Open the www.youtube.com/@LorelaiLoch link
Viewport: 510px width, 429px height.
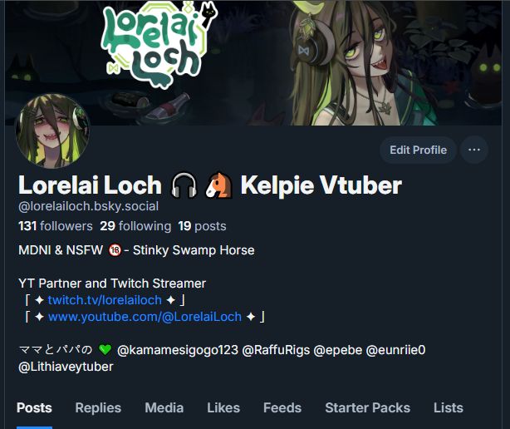[x=145, y=317]
